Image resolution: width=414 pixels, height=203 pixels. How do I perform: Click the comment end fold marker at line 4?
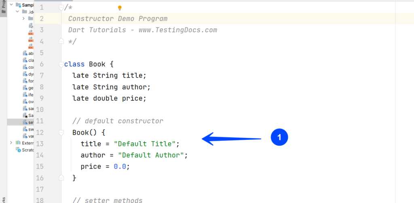pyautogui.click(x=61, y=41)
